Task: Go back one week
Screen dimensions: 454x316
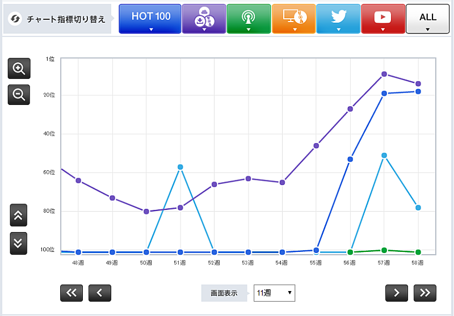Action: (100, 293)
